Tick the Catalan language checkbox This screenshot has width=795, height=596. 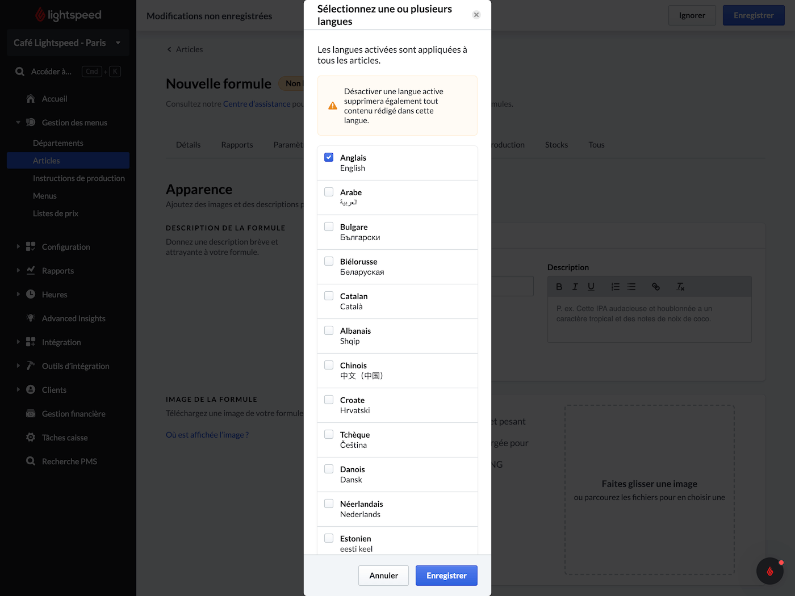coord(329,296)
